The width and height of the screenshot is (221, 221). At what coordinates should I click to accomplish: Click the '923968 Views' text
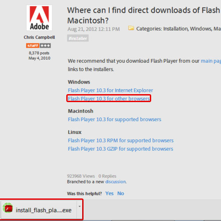click(x=81, y=176)
